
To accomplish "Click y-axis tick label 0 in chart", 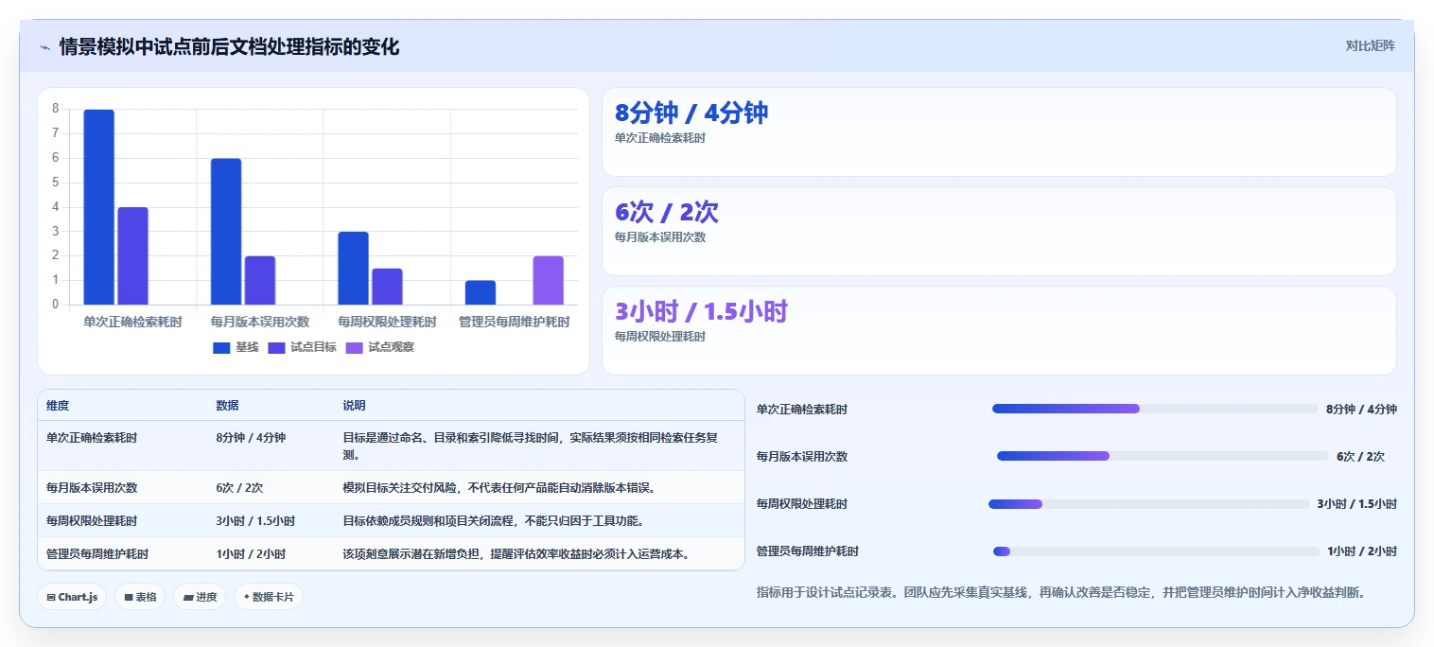I will tap(56, 305).
